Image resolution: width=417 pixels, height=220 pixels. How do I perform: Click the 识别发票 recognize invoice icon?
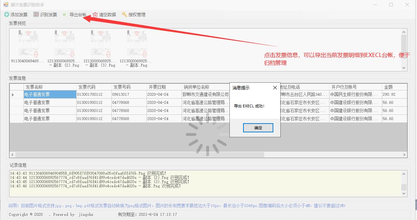click(36, 15)
